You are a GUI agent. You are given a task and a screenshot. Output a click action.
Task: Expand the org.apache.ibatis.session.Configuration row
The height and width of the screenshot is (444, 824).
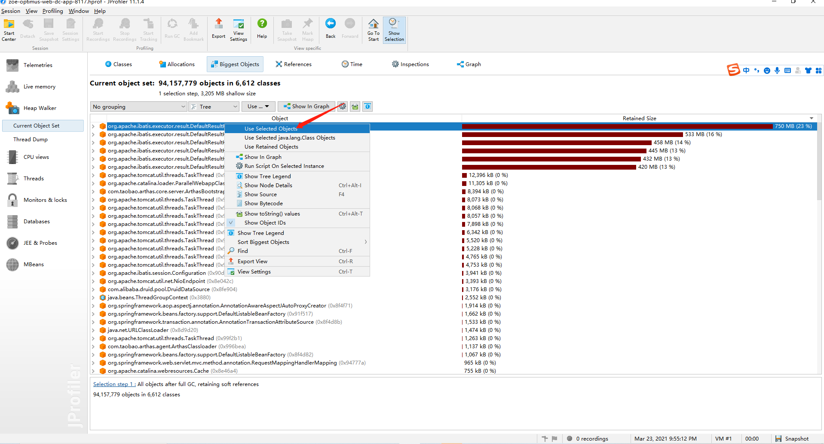[x=93, y=273]
